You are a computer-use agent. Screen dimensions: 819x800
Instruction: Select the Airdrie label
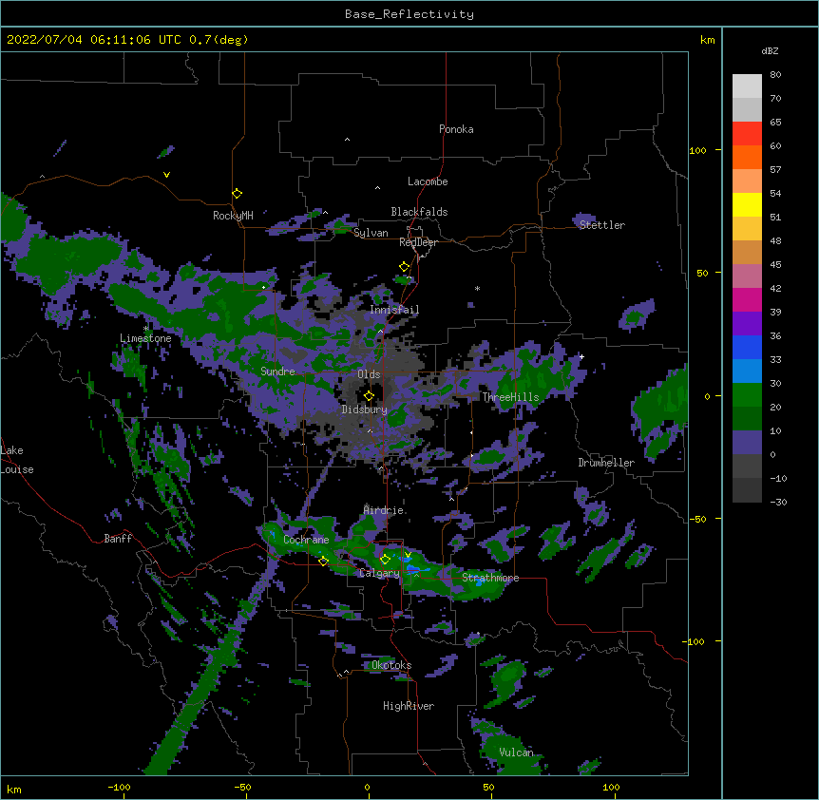384,510
